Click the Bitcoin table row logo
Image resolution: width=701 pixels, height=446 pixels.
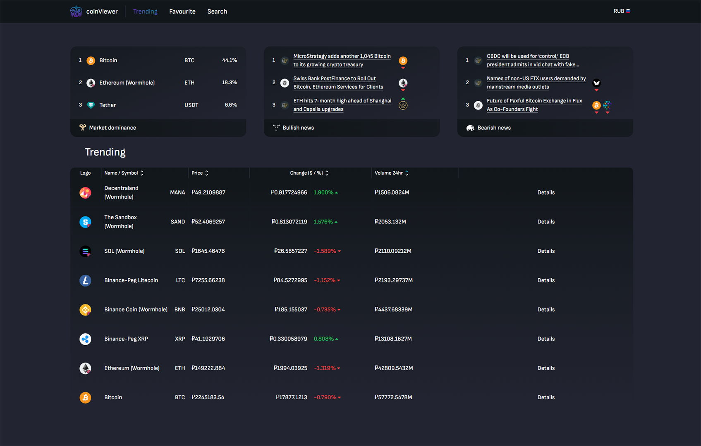tap(86, 398)
